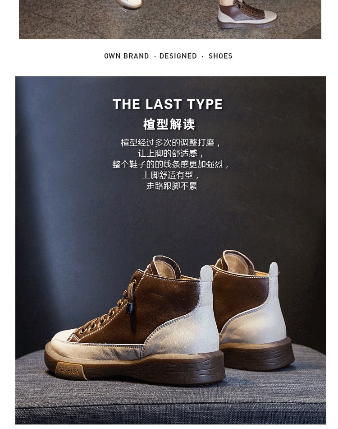Screen dimensions: 338x429
Task: Click the 楦型解读 Chinese subtitle
Action: 169,125
